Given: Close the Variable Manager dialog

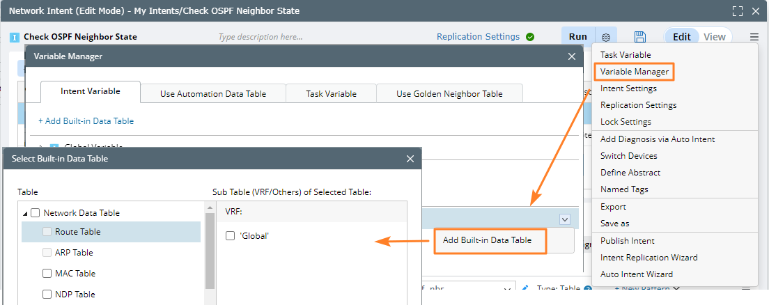Looking at the screenshot, I should (x=571, y=57).
